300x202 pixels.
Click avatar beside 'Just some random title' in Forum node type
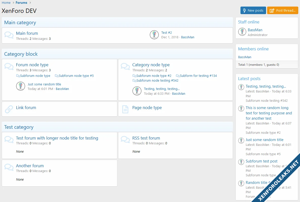(x=21, y=86)
